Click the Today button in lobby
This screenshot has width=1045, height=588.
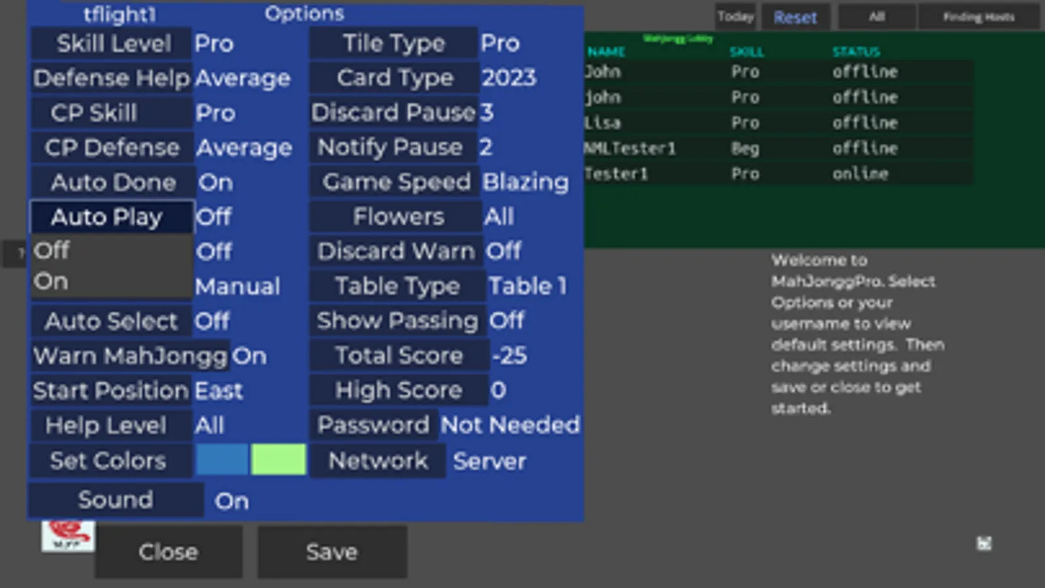(736, 16)
